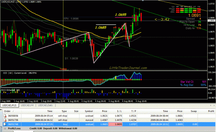Click the price 1.4367 cell

coord(104,120)
